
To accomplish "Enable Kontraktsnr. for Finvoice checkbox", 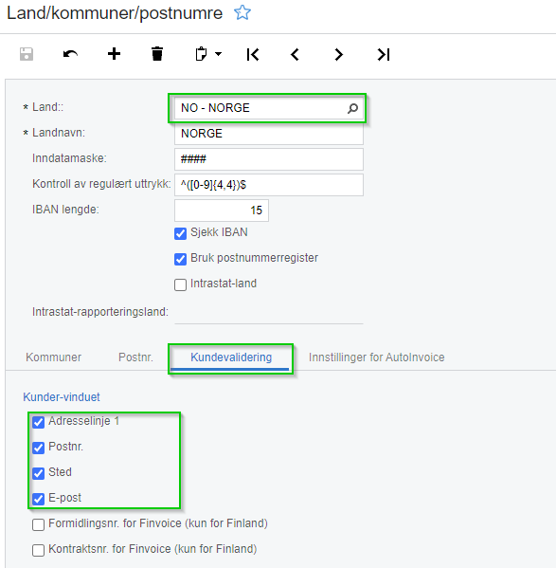I will 38,550.
